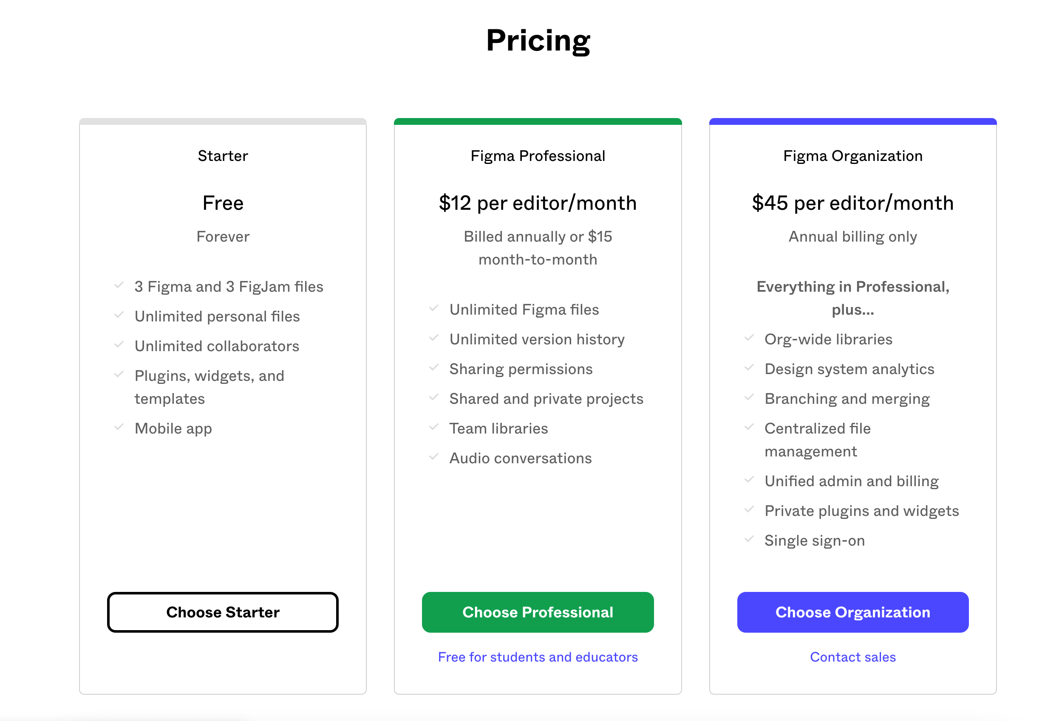Viewport: 1059px width, 721px height.
Task: Click the Starter plan heading
Action: pos(223,156)
